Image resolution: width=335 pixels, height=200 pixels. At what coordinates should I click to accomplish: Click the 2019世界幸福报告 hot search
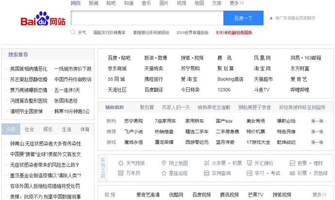coord(192,33)
